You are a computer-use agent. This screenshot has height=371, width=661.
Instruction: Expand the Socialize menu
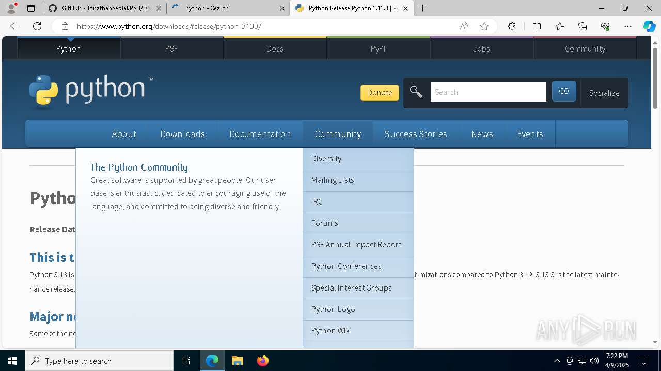[604, 93]
